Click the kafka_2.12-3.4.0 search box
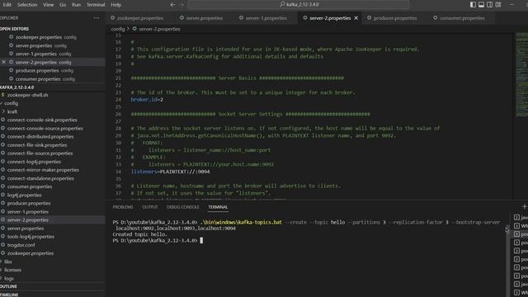This screenshot has height=297, width=528. click(x=299, y=4)
